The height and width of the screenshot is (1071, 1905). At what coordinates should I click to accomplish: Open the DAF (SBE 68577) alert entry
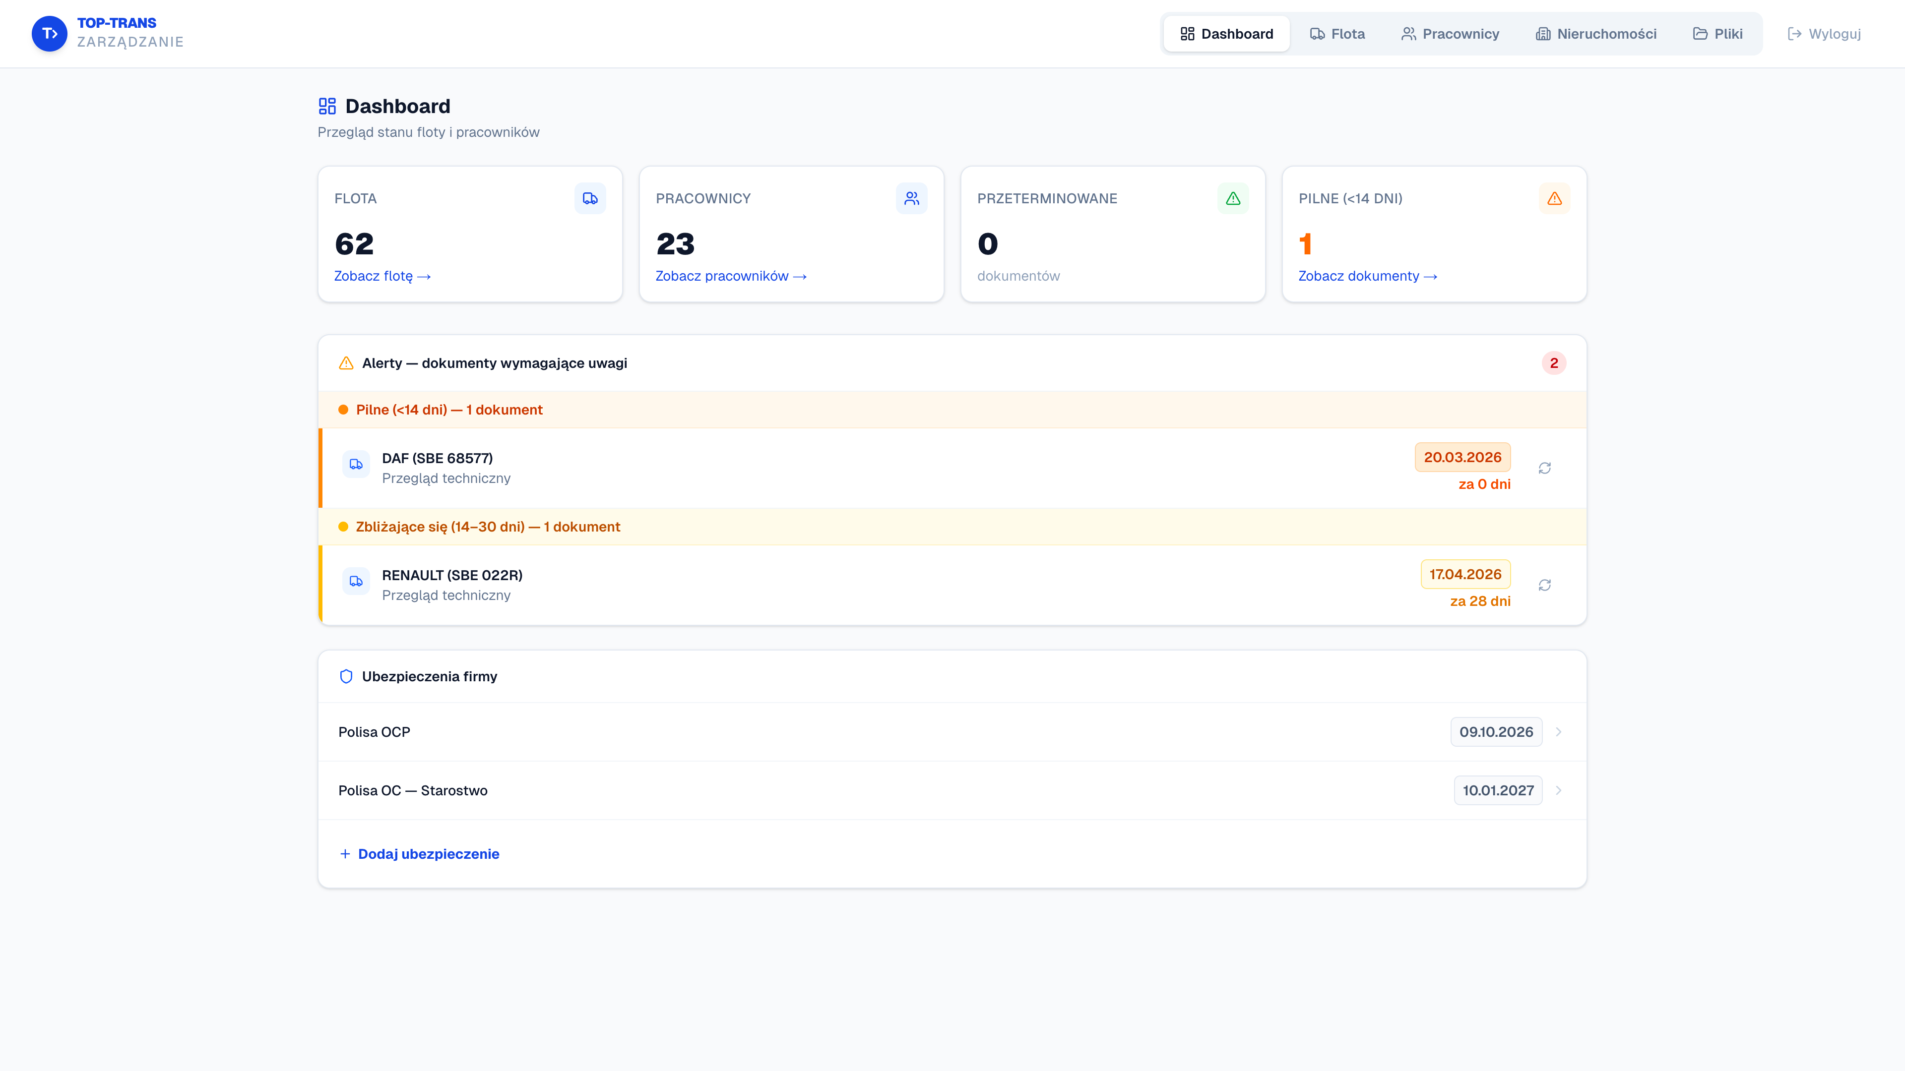(x=952, y=468)
